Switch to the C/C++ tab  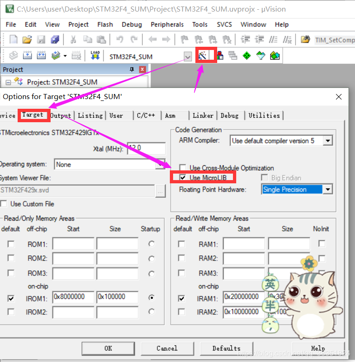coord(146,115)
